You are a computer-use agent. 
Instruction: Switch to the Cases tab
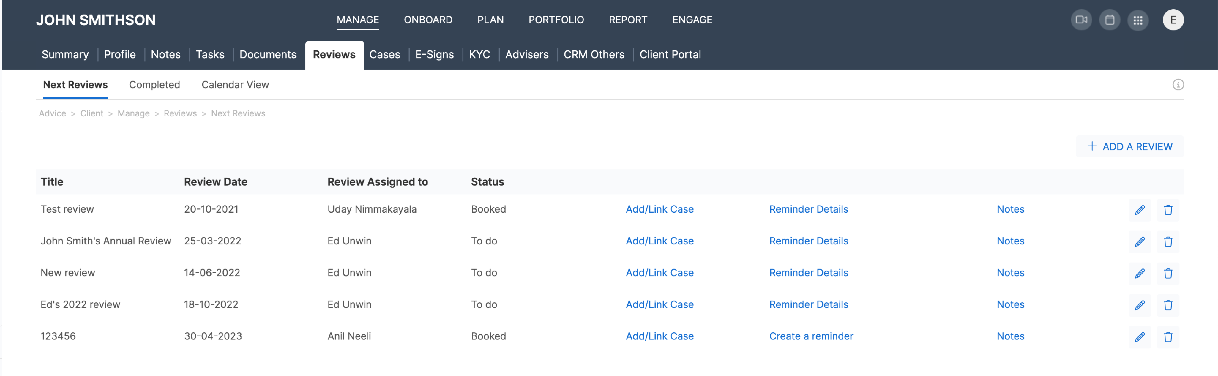click(x=384, y=55)
